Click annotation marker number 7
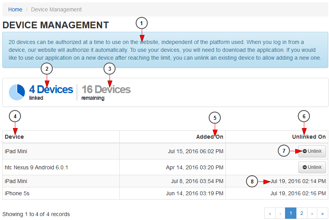 click(x=284, y=151)
